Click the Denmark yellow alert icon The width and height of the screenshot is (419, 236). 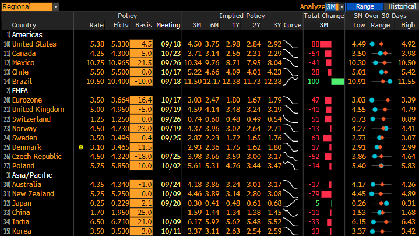(x=81, y=147)
